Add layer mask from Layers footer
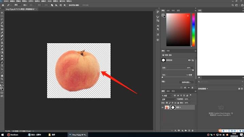 click(179, 131)
